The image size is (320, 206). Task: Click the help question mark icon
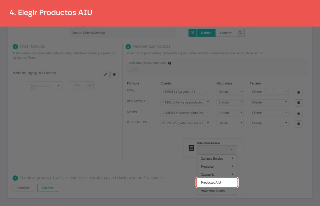tap(170, 63)
